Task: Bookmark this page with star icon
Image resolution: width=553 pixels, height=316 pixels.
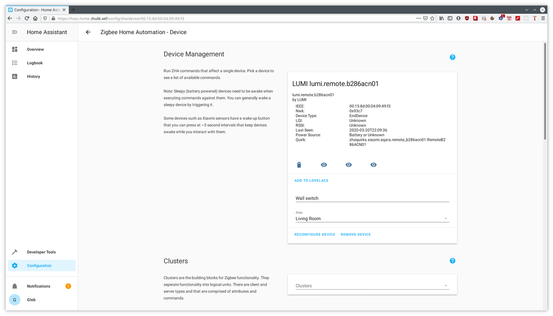Action: click(432, 19)
